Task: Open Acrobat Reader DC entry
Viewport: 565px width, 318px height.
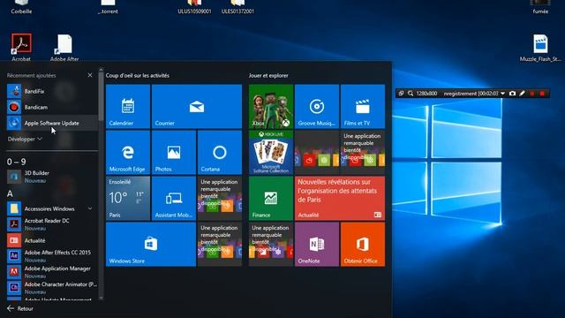Action: click(x=52, y=224)
